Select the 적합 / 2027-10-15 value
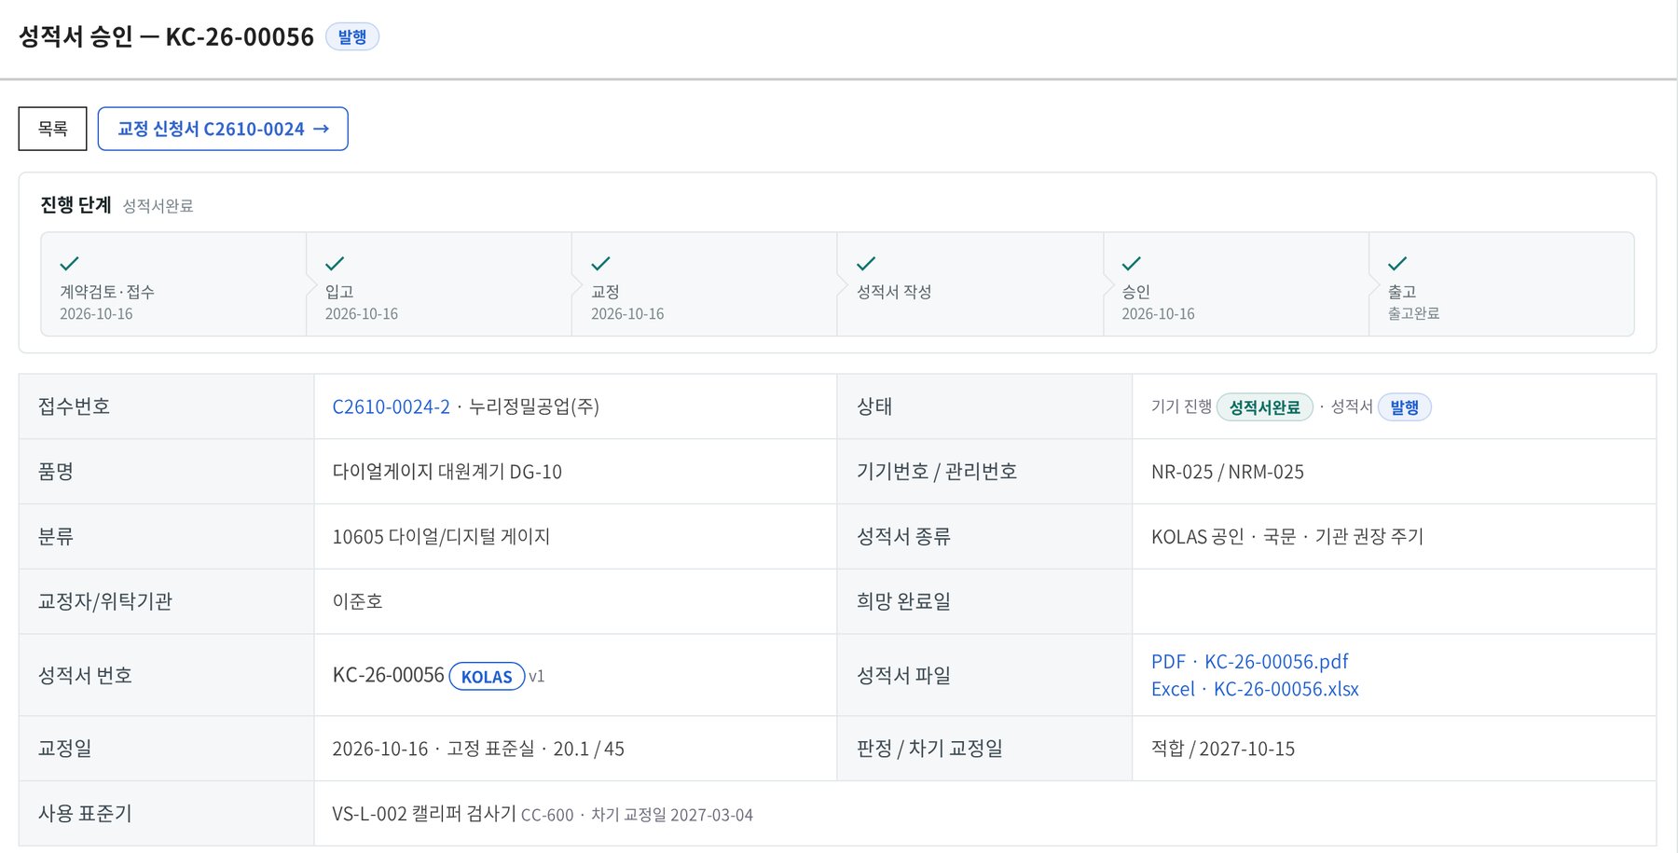 click(1223, 749)
